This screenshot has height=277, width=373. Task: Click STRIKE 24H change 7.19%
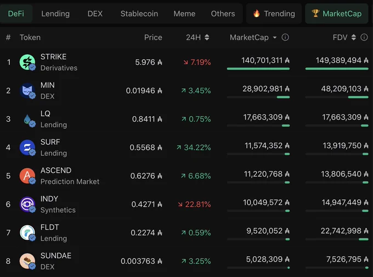point(197,63)
